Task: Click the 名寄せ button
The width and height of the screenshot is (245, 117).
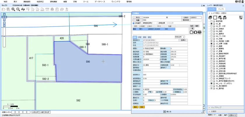Action: pyautogui.click(x=183, y=40)
